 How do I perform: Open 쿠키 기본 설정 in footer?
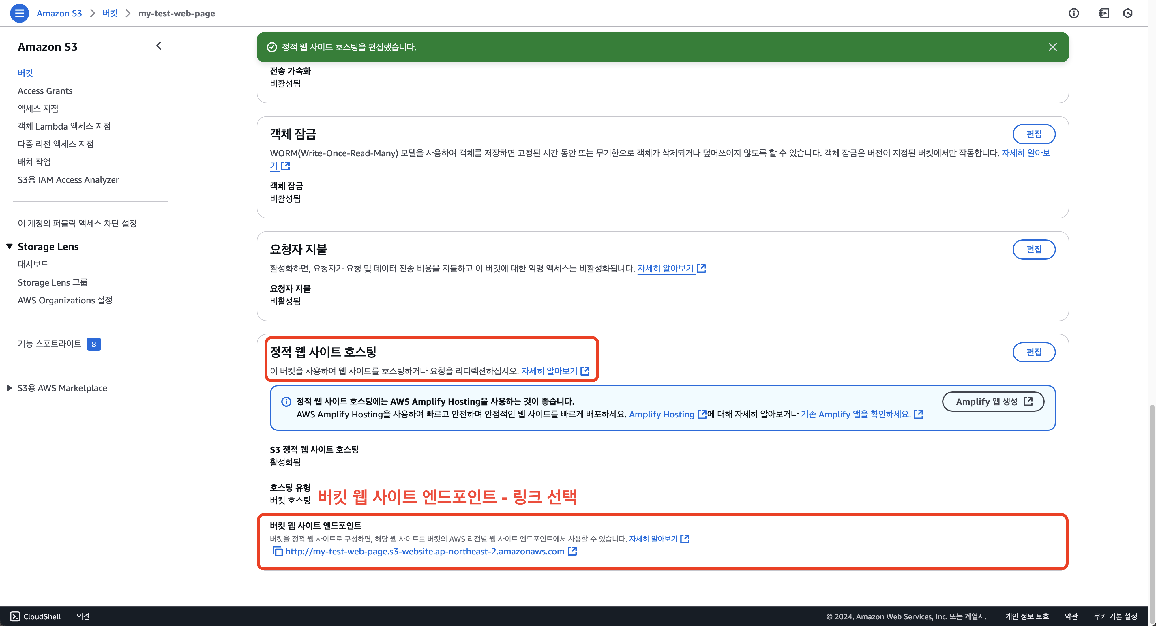click(x=1115, y=616)
